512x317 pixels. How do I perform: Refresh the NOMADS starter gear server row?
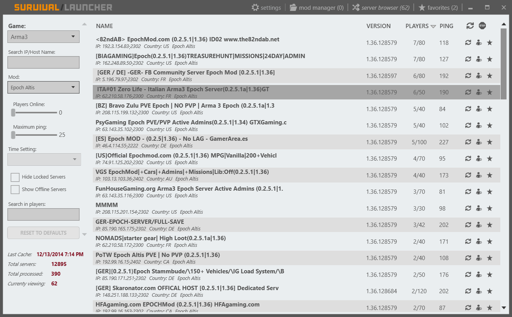coord(468,241)
